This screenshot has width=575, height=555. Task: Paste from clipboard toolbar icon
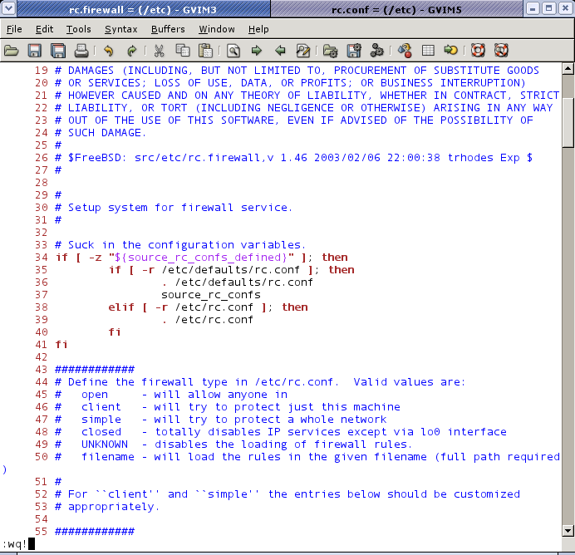(205, 50)
